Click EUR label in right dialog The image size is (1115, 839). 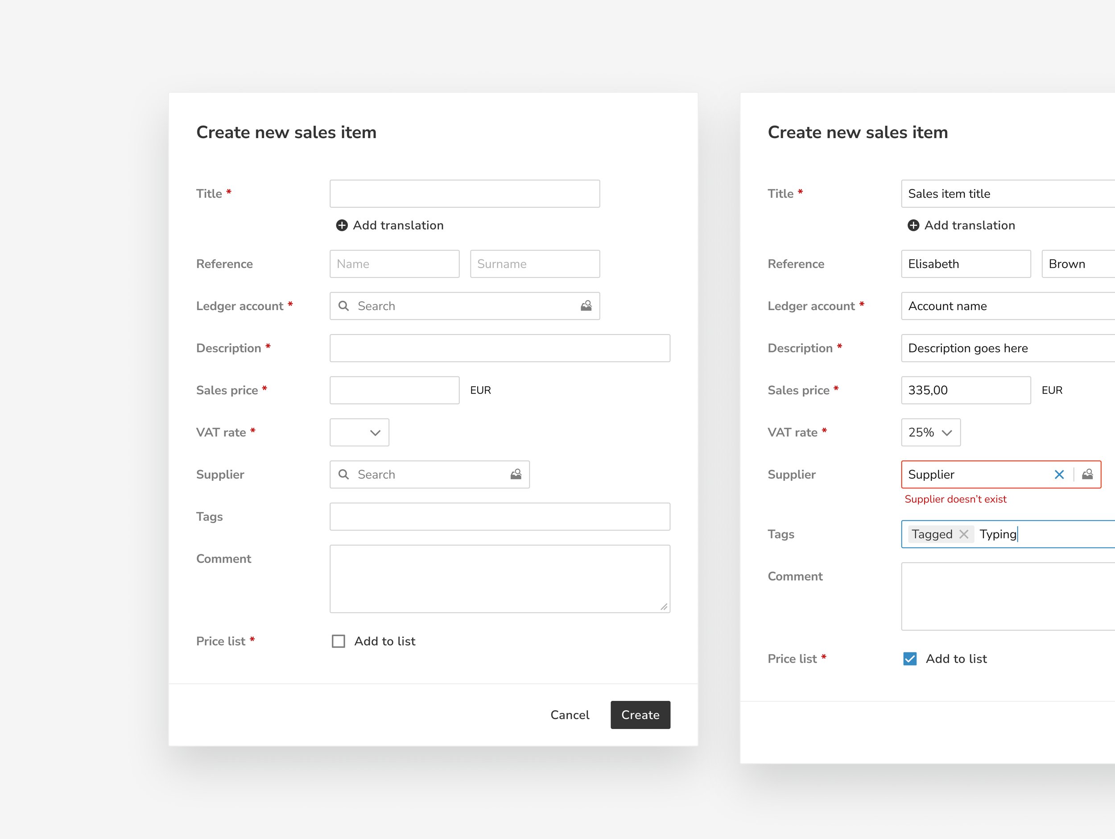tap(1052, 390)
